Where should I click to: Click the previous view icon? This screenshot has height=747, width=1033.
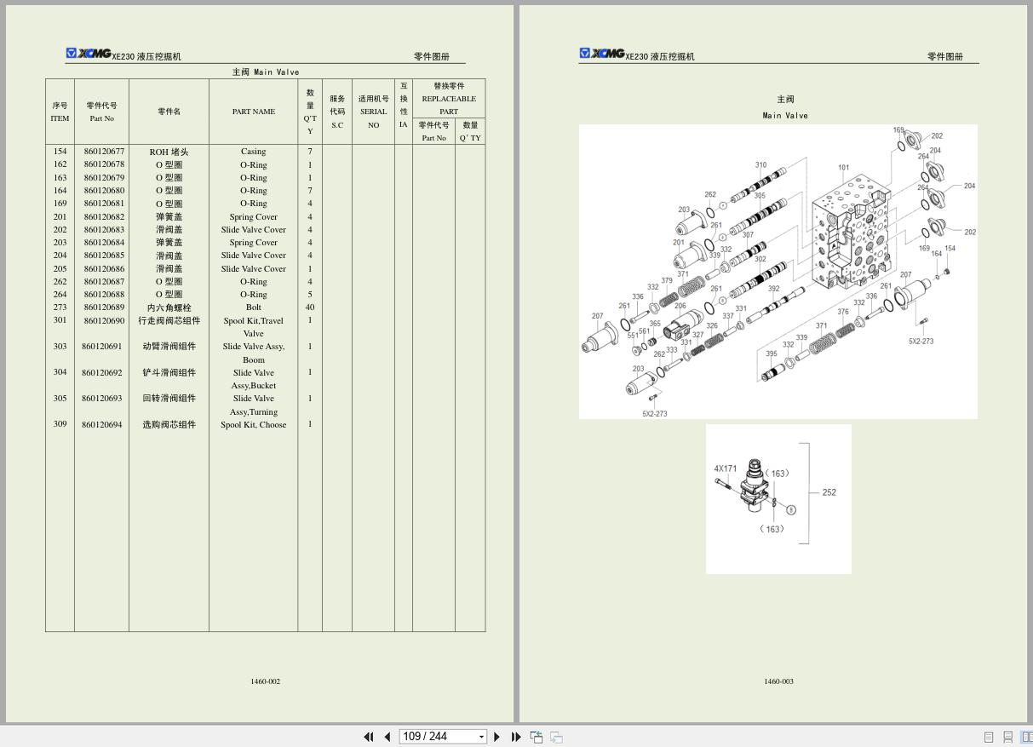tap(537, 737)
